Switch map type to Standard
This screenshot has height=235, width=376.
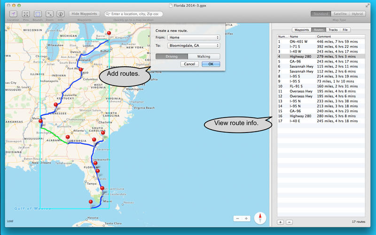(321, 14)
